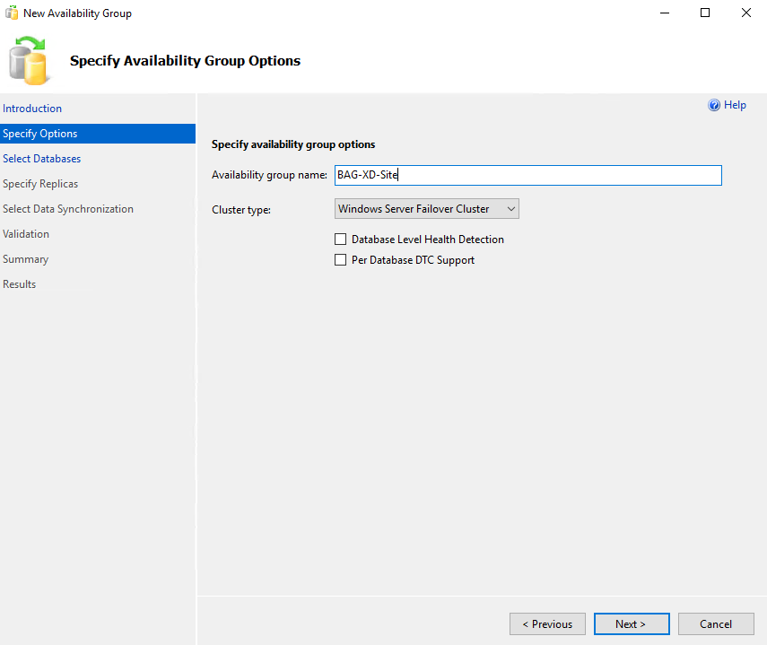The width and height of the screenshot is (767, 645).
Task: Go to Introduction page in sidebar
Action: [x=32, y=109]
